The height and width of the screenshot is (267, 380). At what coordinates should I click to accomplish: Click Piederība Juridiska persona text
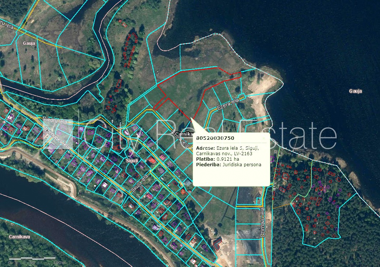229,165
